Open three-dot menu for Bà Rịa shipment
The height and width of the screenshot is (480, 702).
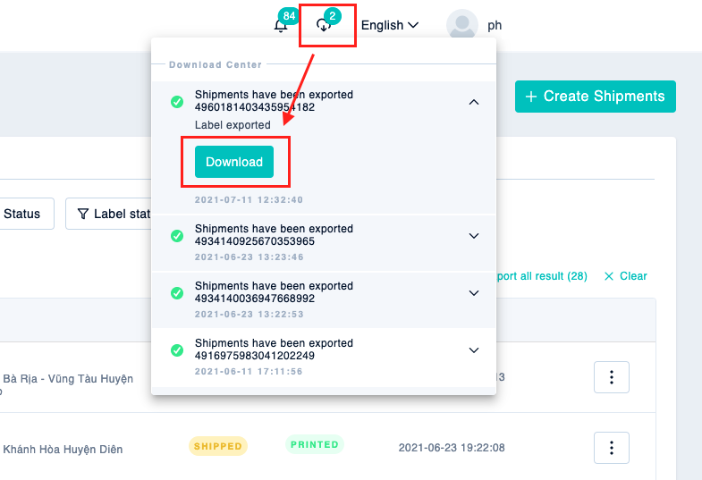(612, 377)
